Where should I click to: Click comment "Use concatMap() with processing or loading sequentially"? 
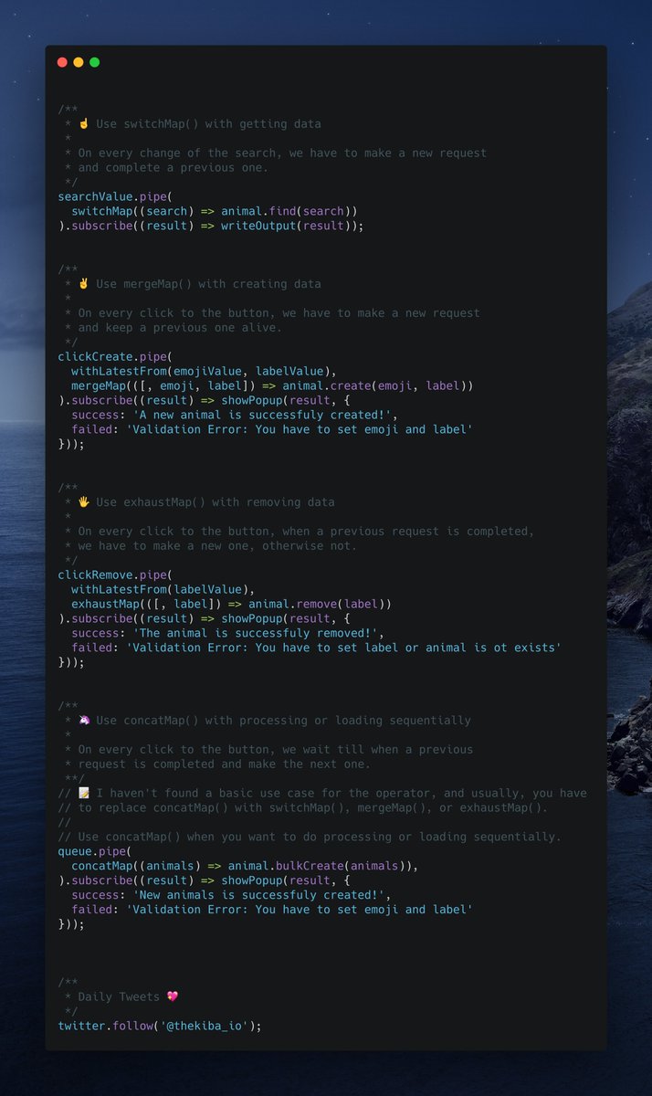283,720
